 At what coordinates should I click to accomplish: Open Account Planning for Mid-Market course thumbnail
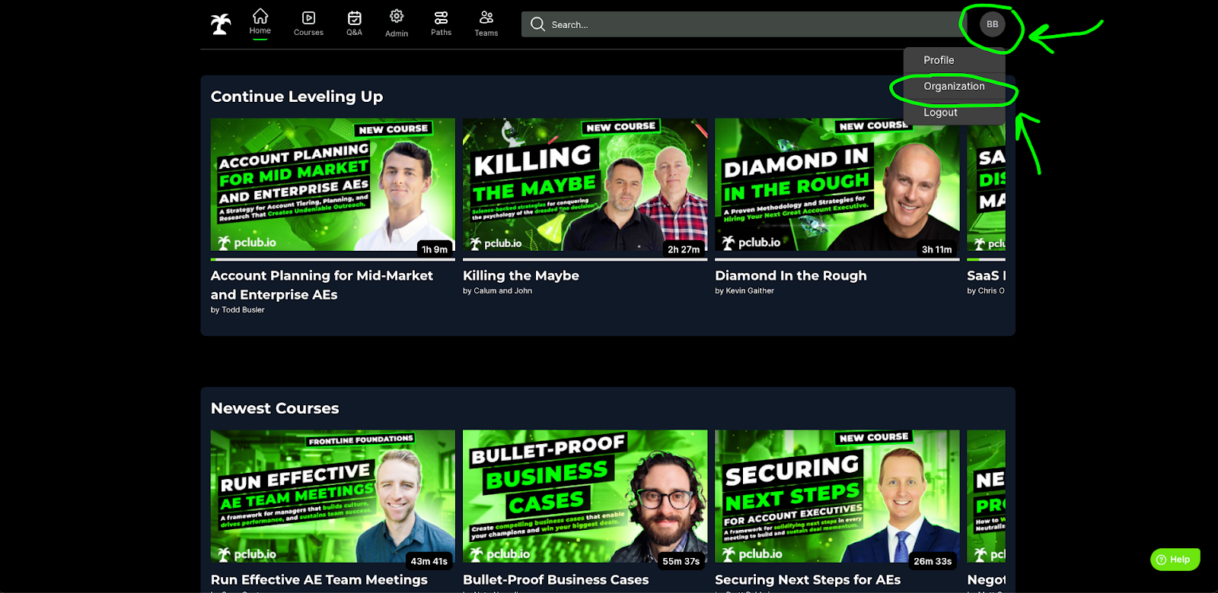click(x=333, y=185)
